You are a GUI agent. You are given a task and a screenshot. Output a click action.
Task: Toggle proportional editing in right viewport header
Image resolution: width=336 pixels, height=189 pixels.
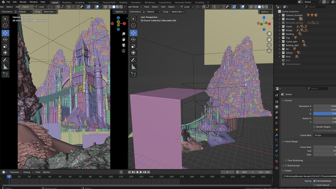click(x=214, y=7)
